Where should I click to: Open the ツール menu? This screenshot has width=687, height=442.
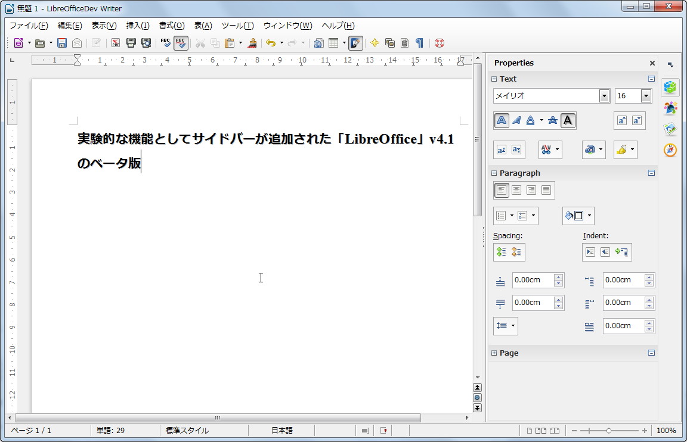click(237, 26)
